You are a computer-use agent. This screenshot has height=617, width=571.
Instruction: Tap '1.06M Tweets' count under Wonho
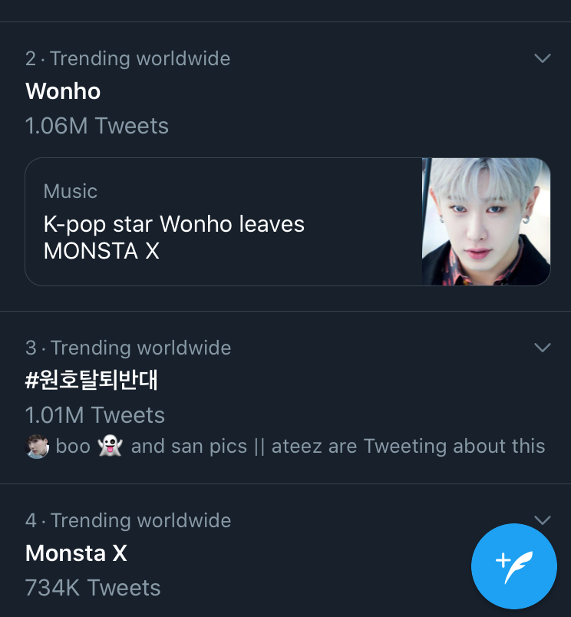pos(97,126)
